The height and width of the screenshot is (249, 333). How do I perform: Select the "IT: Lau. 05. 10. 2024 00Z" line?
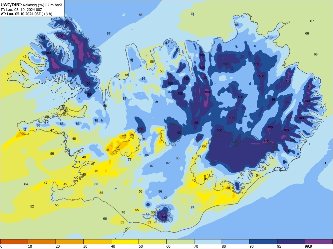tap(21, 10)
